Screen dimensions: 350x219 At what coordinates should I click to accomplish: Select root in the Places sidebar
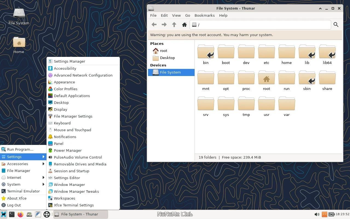pyautogui.click(x=171, y=51)
